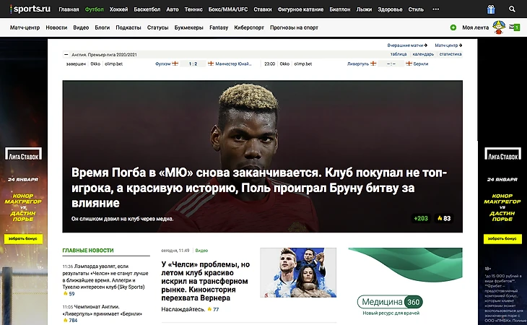The height and width of the screenshot is (325, 527).
Task: Click the Вернер article thumbnail
Action: point(298,272)
